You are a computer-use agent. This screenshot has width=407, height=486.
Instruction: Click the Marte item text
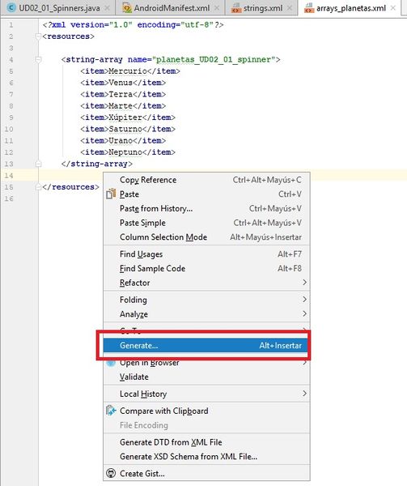[121, 105]
